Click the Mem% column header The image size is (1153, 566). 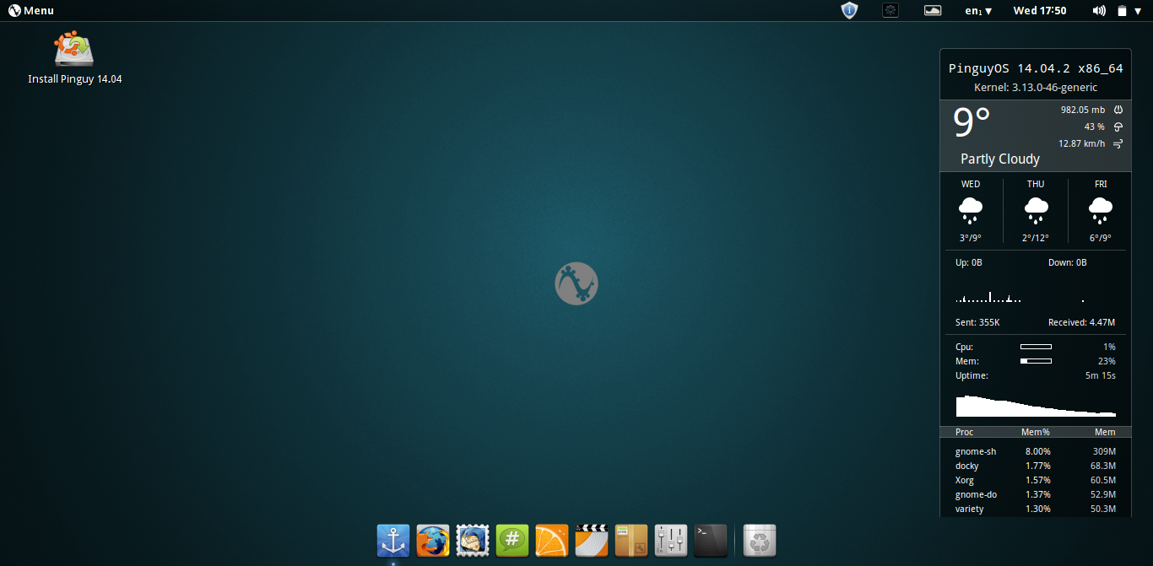coord(1036,432)
